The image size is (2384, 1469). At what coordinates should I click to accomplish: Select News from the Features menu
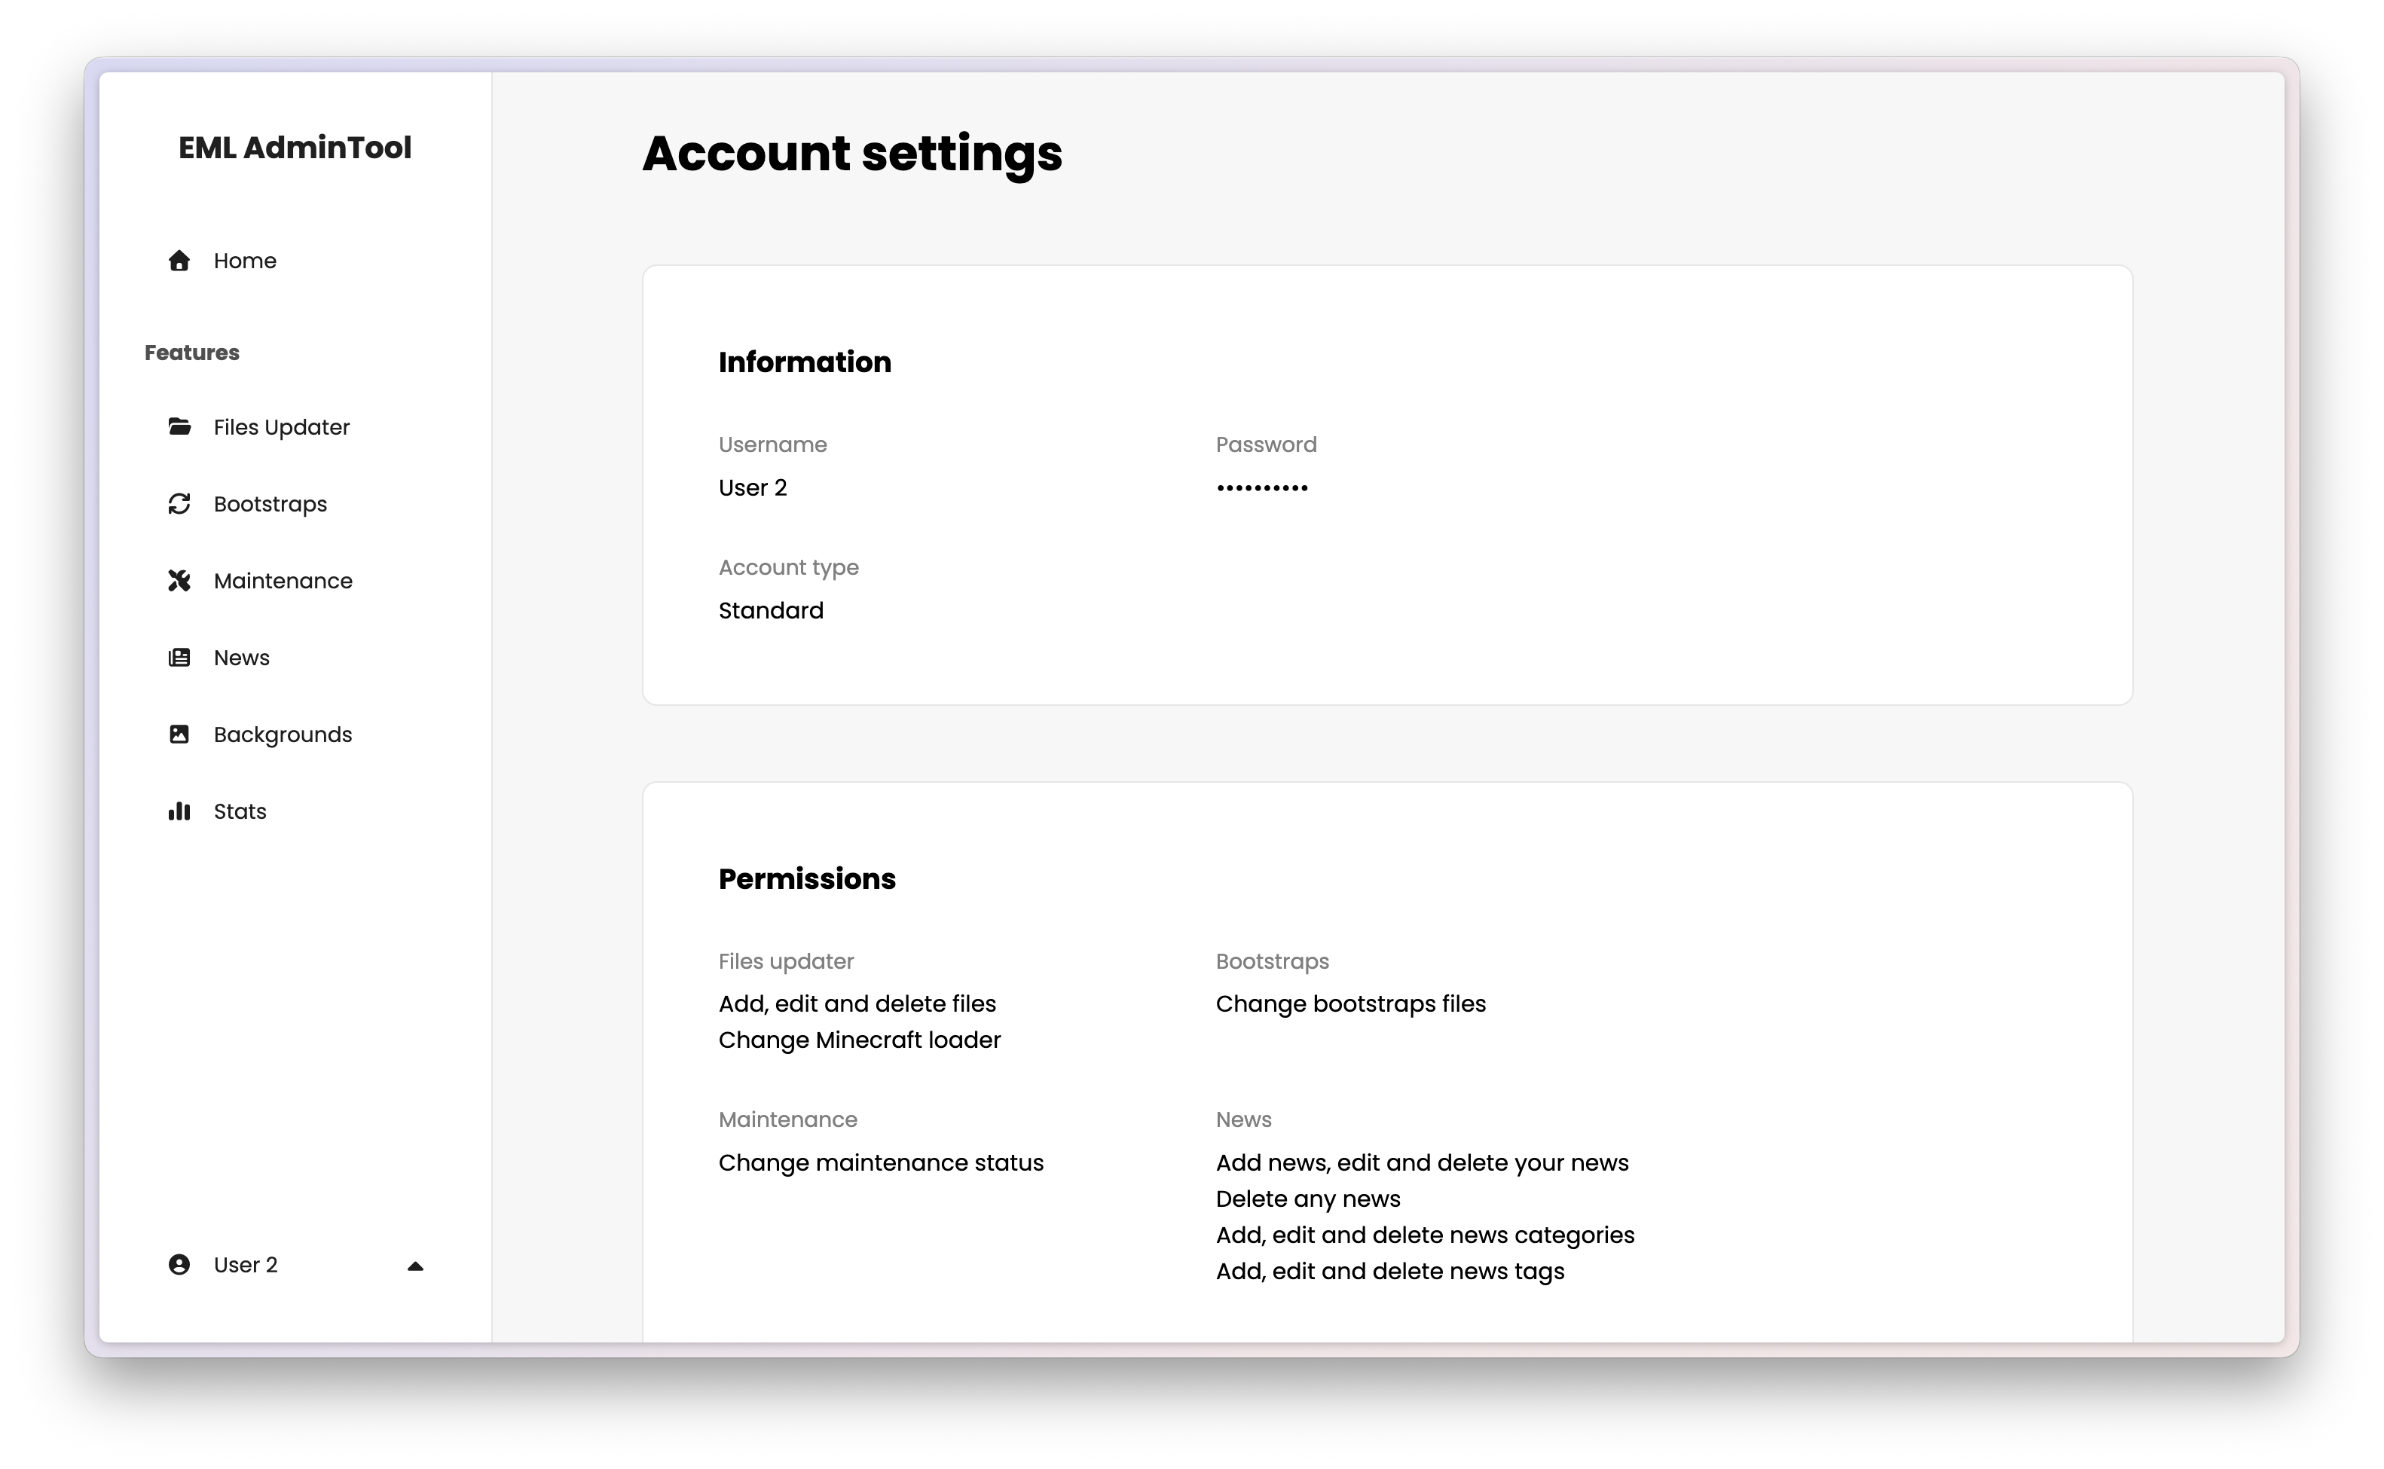coord(241,658)
